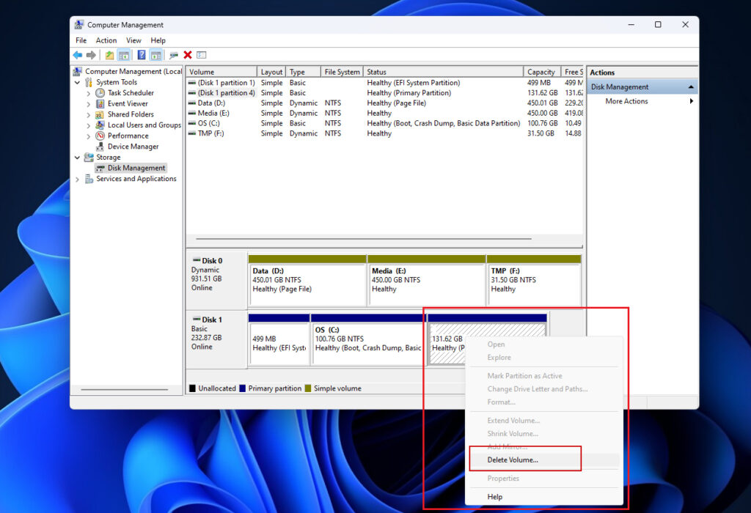Click the Forward navigation arrow in the toolbar
The image size is (751, 513).
(90, 55)
